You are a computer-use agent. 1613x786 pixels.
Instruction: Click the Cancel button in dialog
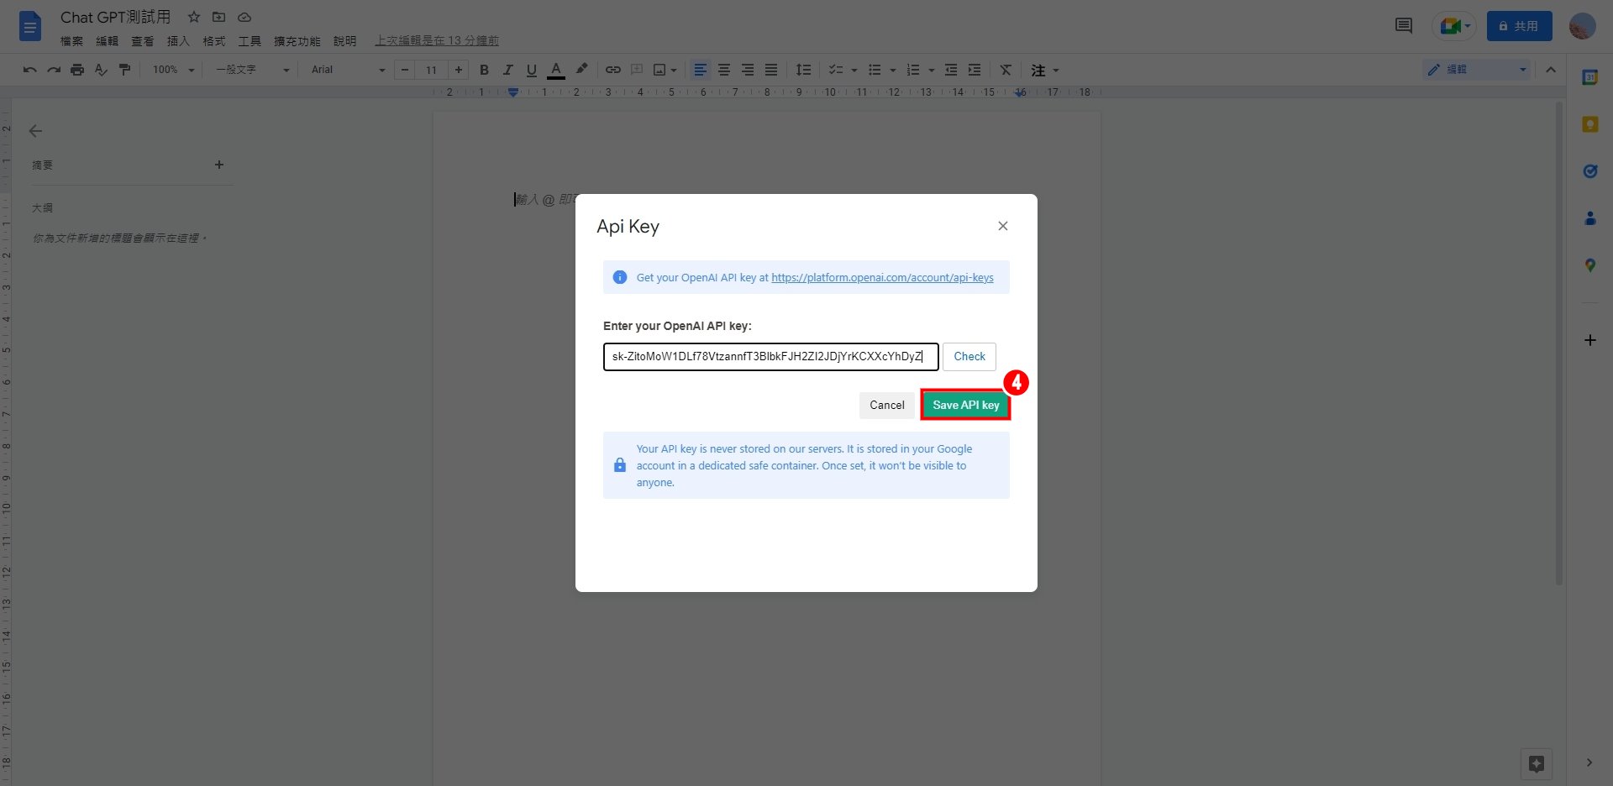click(x=886, y=405)
